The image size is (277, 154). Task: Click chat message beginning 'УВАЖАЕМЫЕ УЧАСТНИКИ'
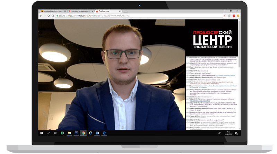point(211,104)
